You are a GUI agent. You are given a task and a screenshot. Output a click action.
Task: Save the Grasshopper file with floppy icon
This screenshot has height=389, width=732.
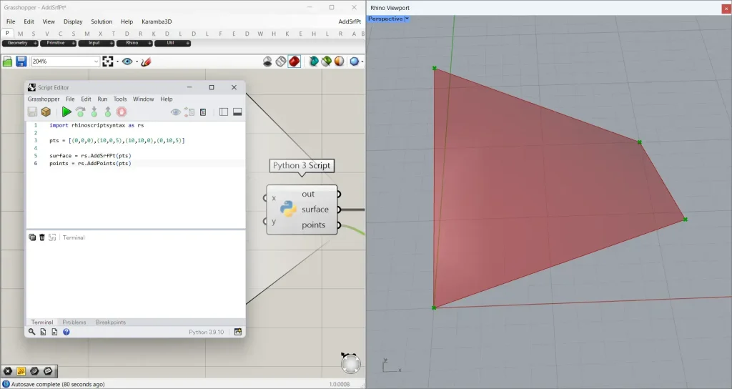[x=21, y=61]
